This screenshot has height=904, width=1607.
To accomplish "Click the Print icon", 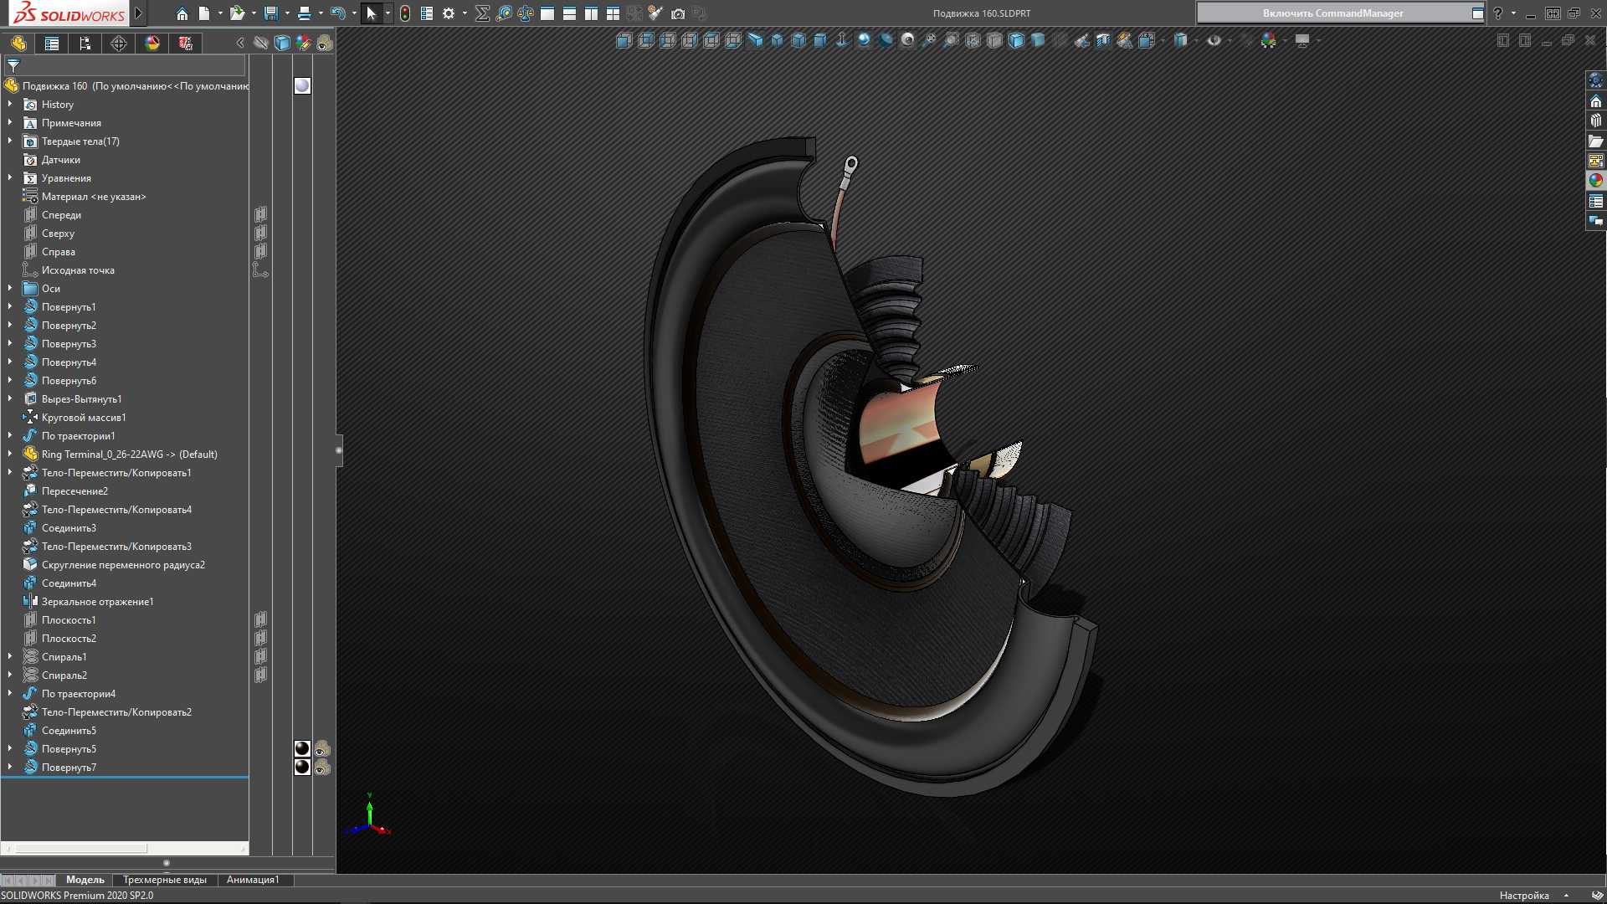I will [x=304, y=13].
